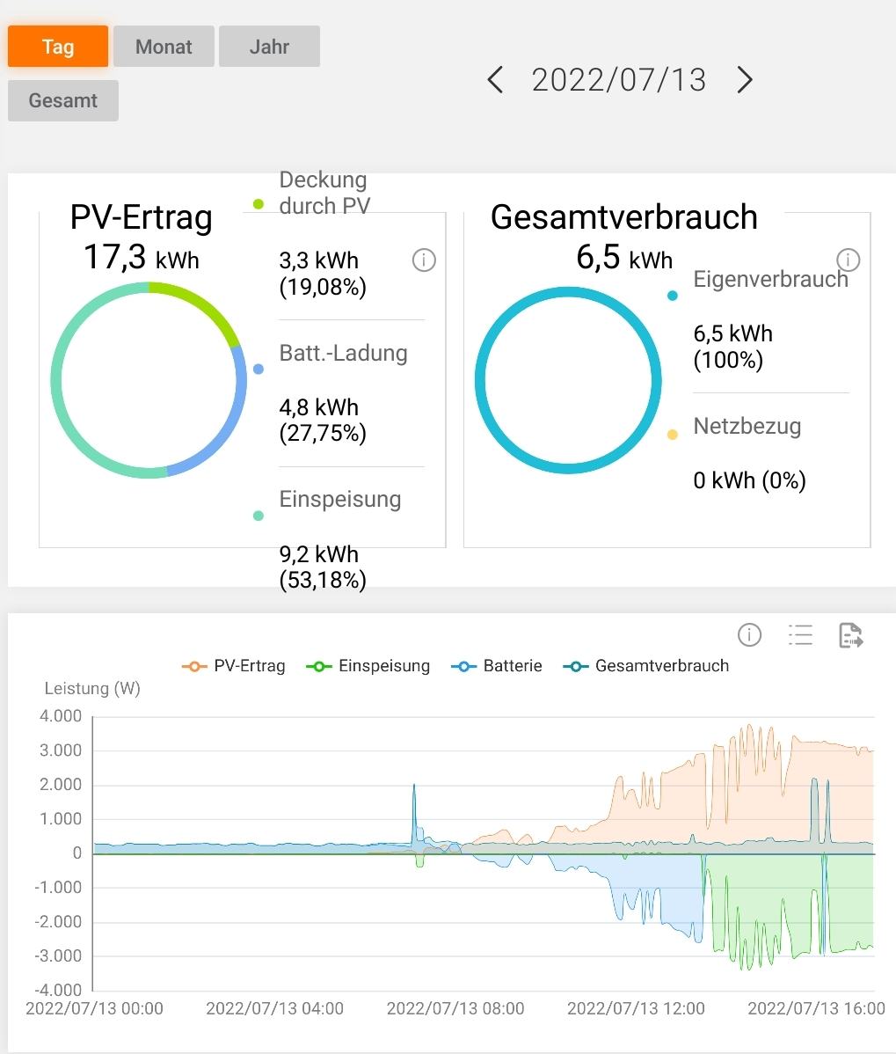This screenshot has height=1054, width=896.
Task: Click the 'Deckung durch PV' label
Action: (x=324, y=193)
